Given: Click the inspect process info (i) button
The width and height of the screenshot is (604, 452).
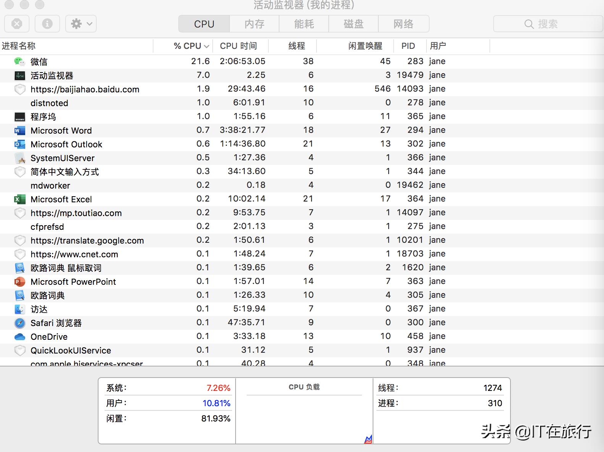Looking at the screenshot, I should click(47, 24).
